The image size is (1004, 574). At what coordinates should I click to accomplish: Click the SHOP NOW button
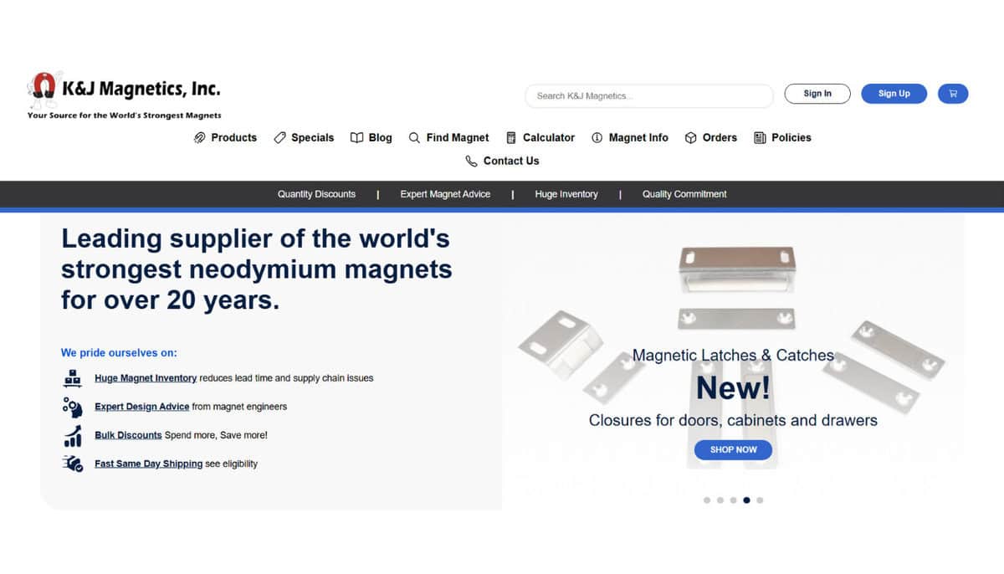(733, 449)
